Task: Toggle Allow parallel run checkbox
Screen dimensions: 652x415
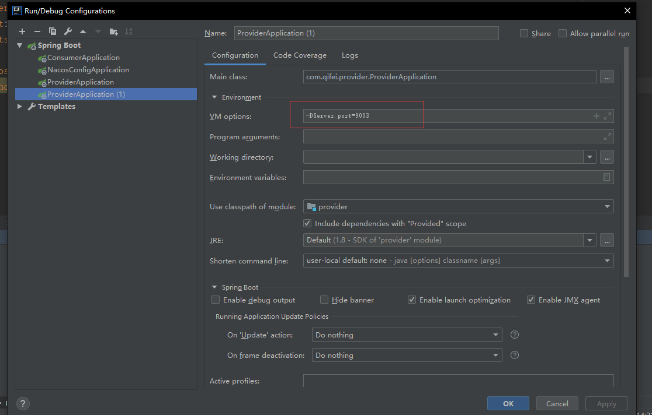Action: pos(563,34)
